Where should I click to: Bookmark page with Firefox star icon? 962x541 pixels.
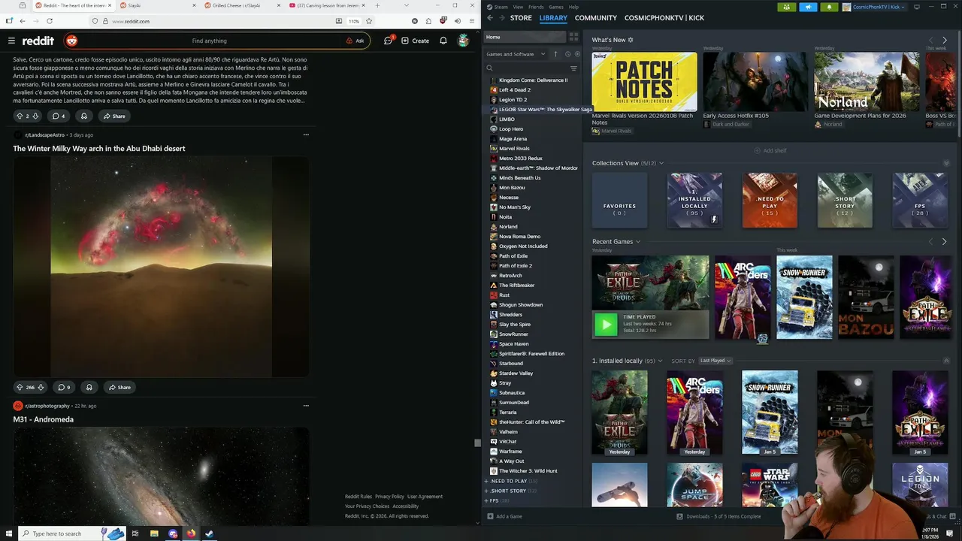[369, 21]
